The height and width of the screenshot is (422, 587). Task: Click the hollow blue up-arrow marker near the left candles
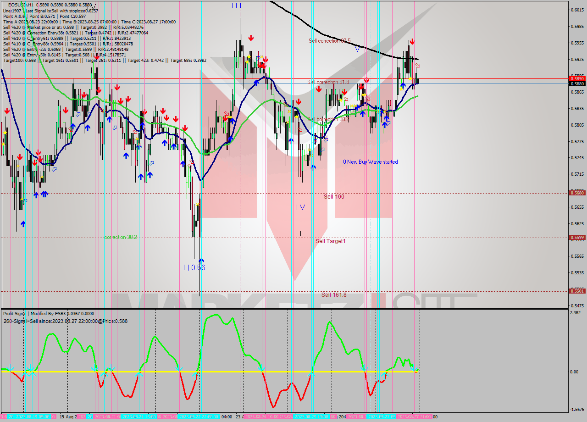[x=54, y=170]
